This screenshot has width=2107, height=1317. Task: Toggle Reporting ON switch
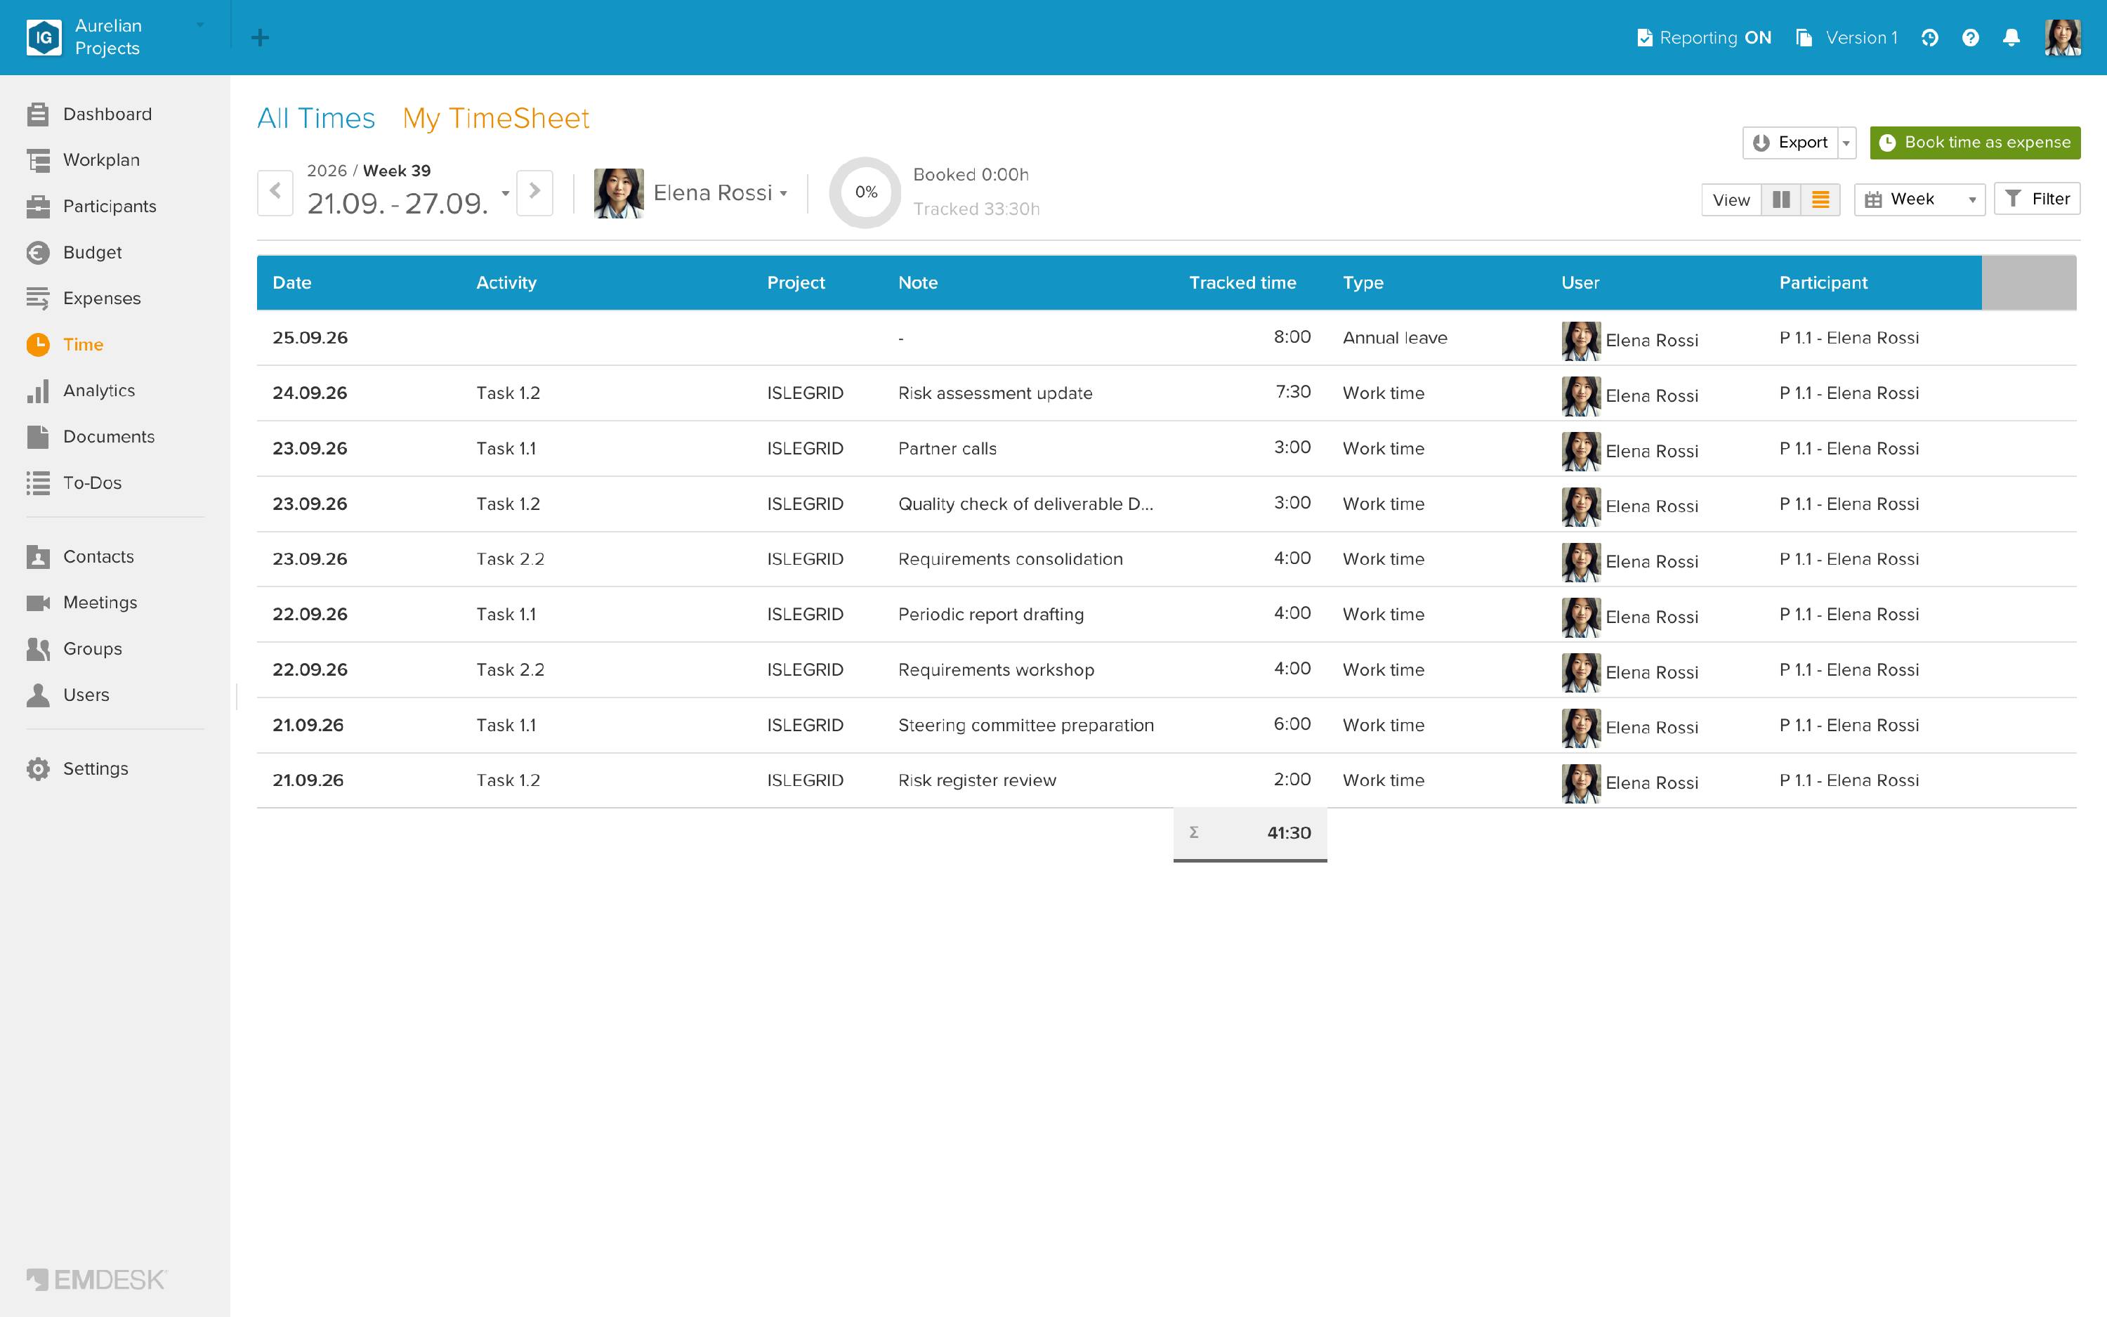(1703, 37)
